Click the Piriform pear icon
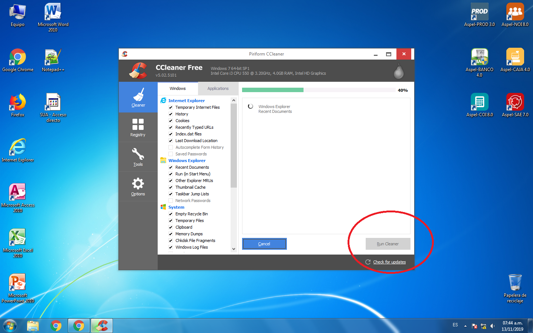533x333 pixels. [399, 71]
